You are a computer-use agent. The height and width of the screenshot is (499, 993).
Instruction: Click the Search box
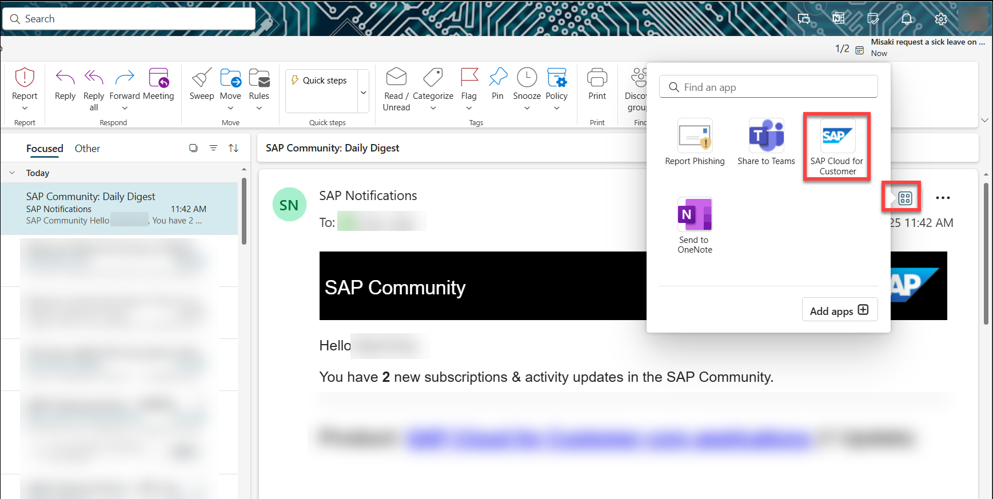[129, 19]
